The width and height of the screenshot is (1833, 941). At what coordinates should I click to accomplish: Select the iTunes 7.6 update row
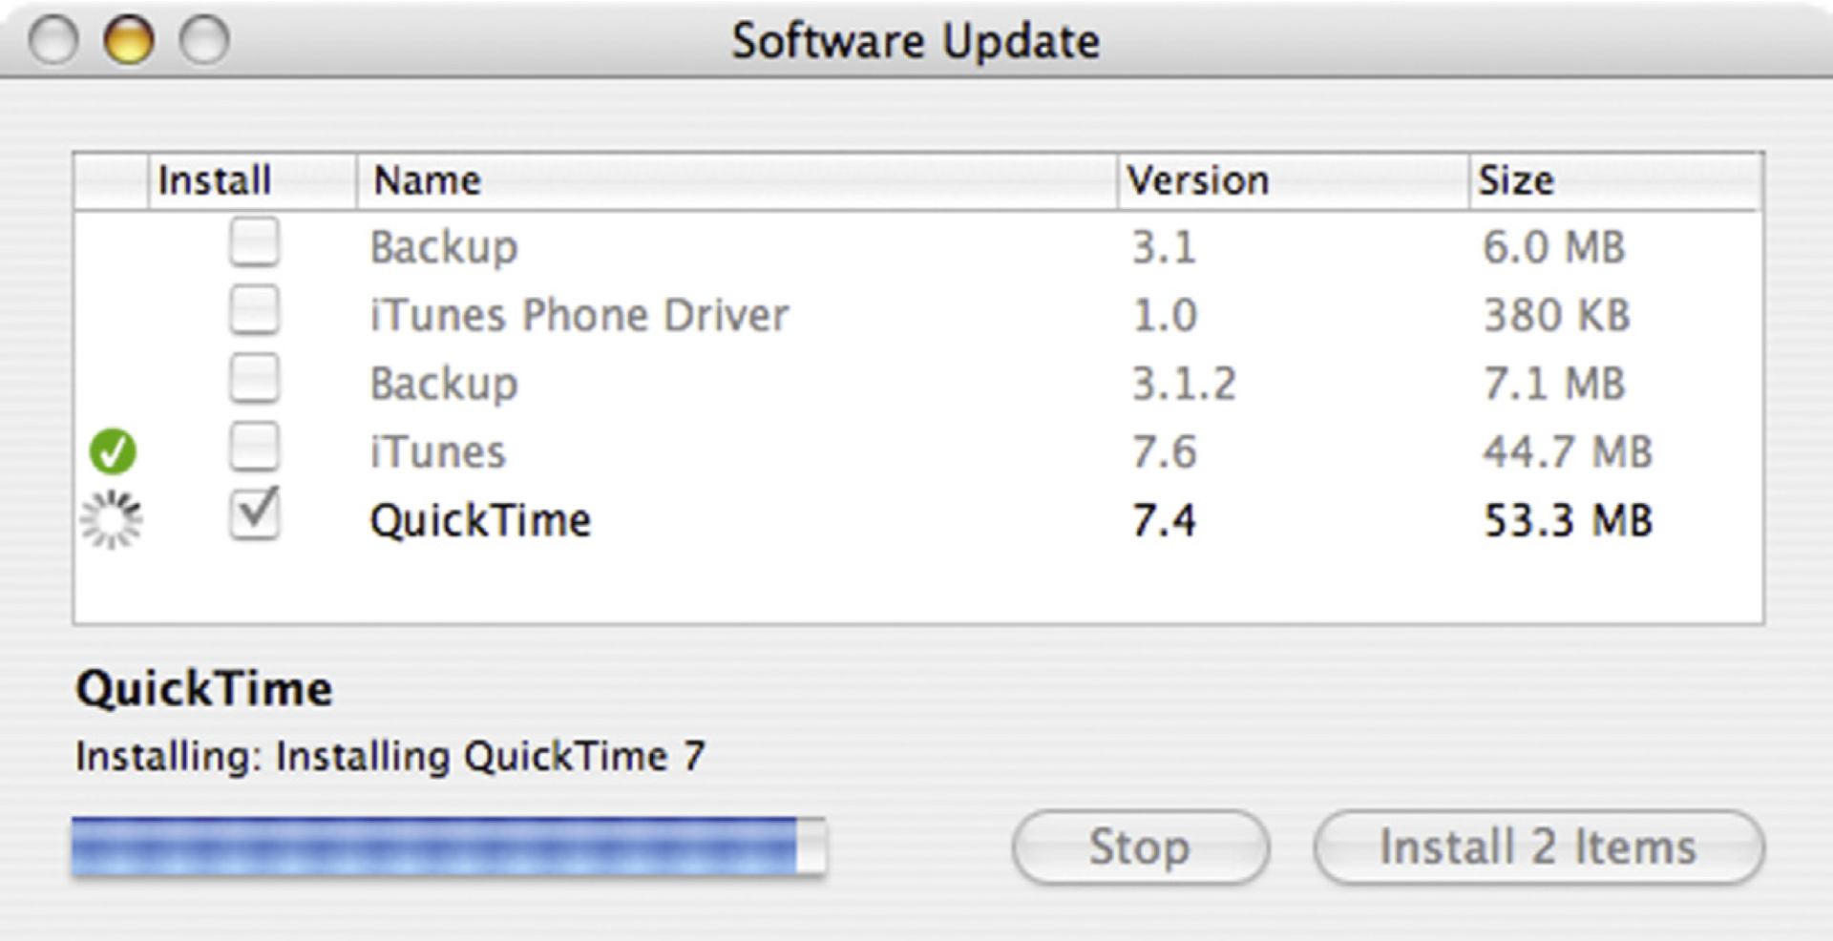918,451
